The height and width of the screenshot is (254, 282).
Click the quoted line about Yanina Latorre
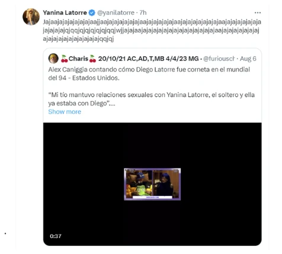[152, 99]
